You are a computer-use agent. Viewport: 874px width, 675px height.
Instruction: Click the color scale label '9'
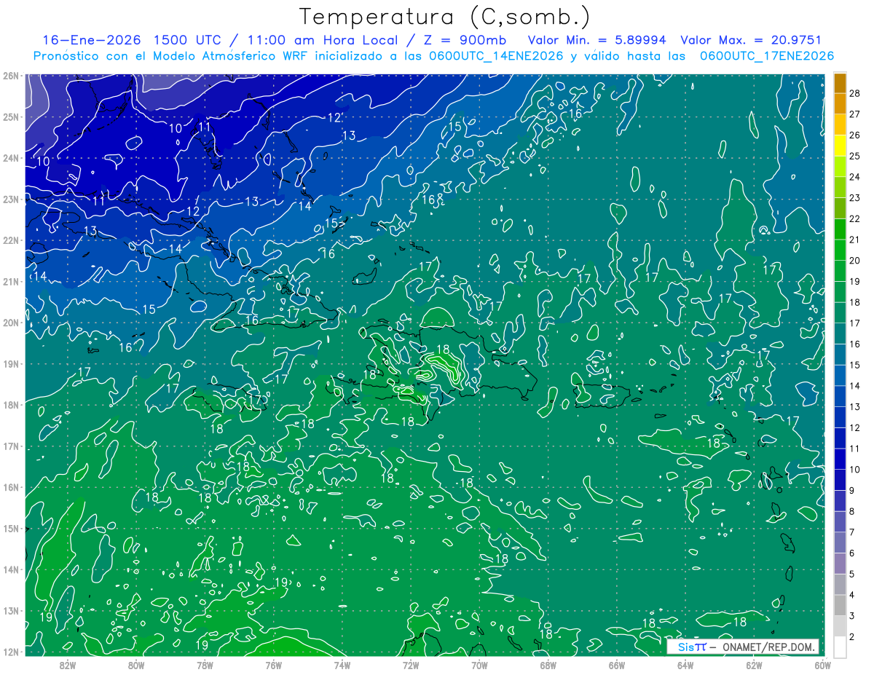click(852, 491)
